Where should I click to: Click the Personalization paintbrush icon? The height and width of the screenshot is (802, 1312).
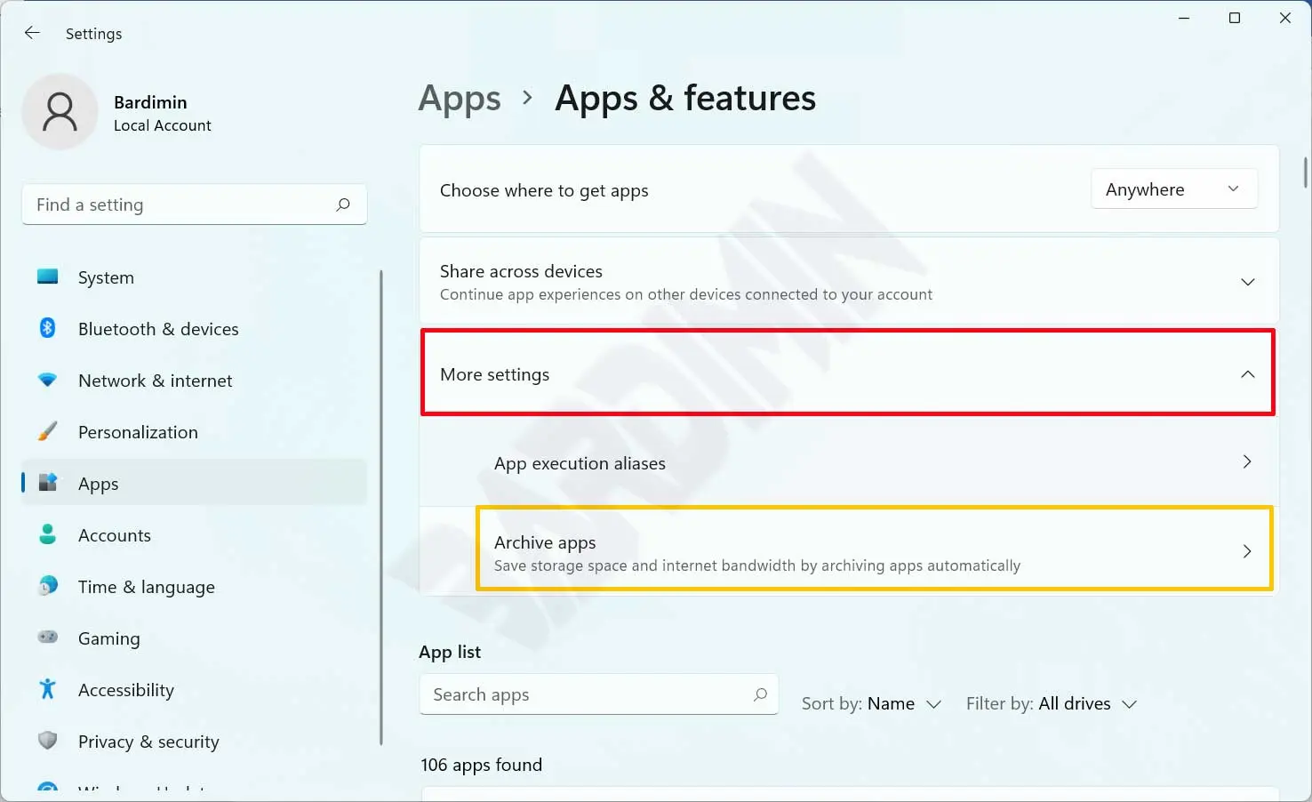(x=48, y=431)
